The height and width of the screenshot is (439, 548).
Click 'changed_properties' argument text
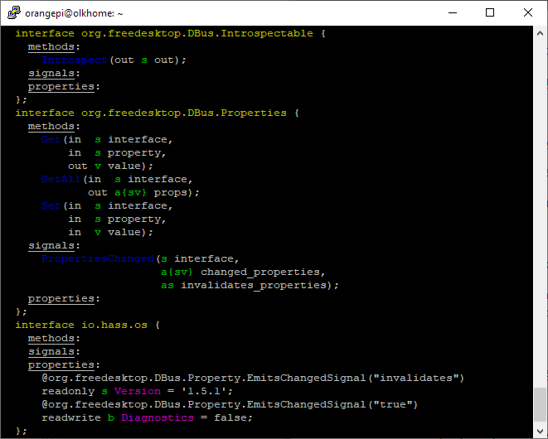point(260,272)
